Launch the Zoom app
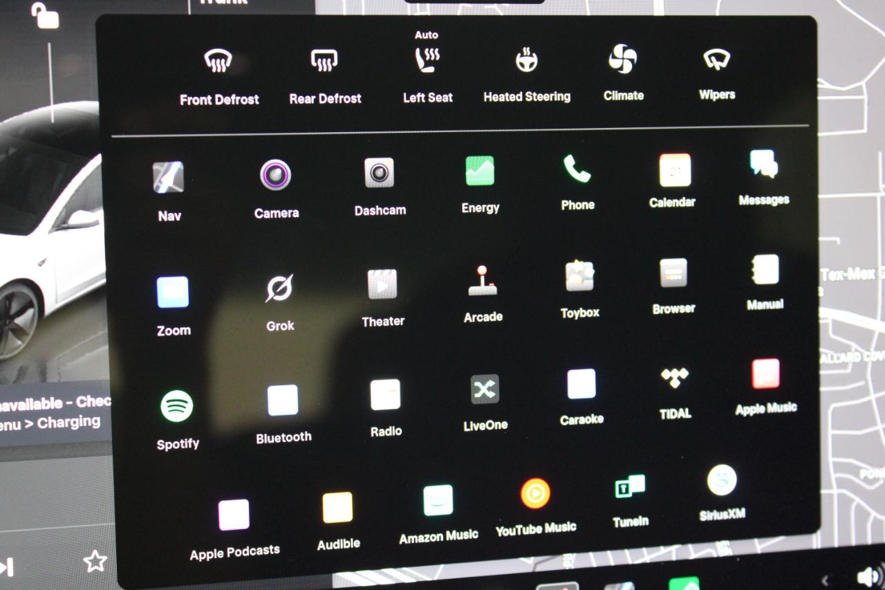The image size is (885, 590). (172, 292)
